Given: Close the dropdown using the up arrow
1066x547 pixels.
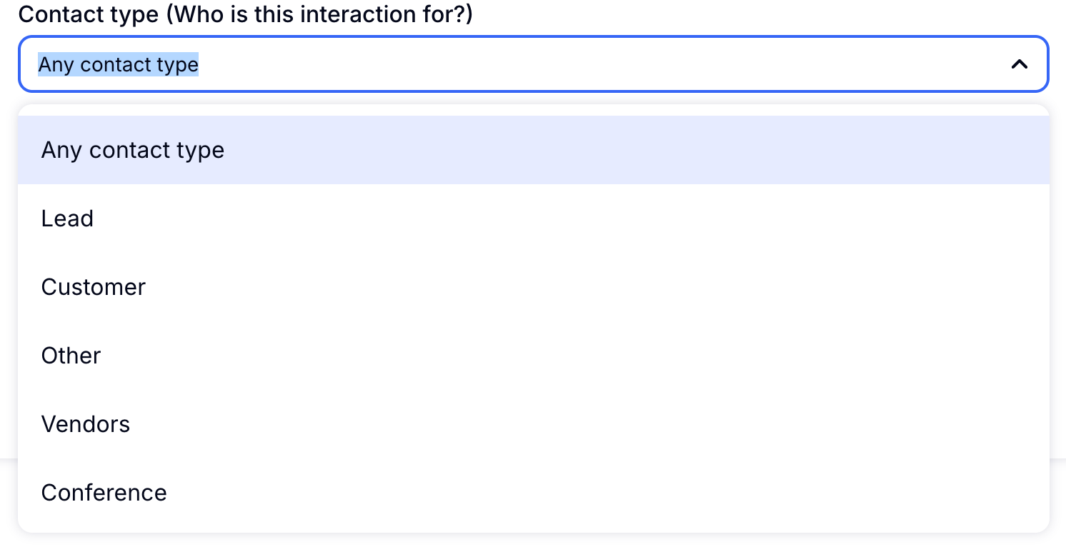Looking at the screenshot, I should click(x=1019, y=64).
